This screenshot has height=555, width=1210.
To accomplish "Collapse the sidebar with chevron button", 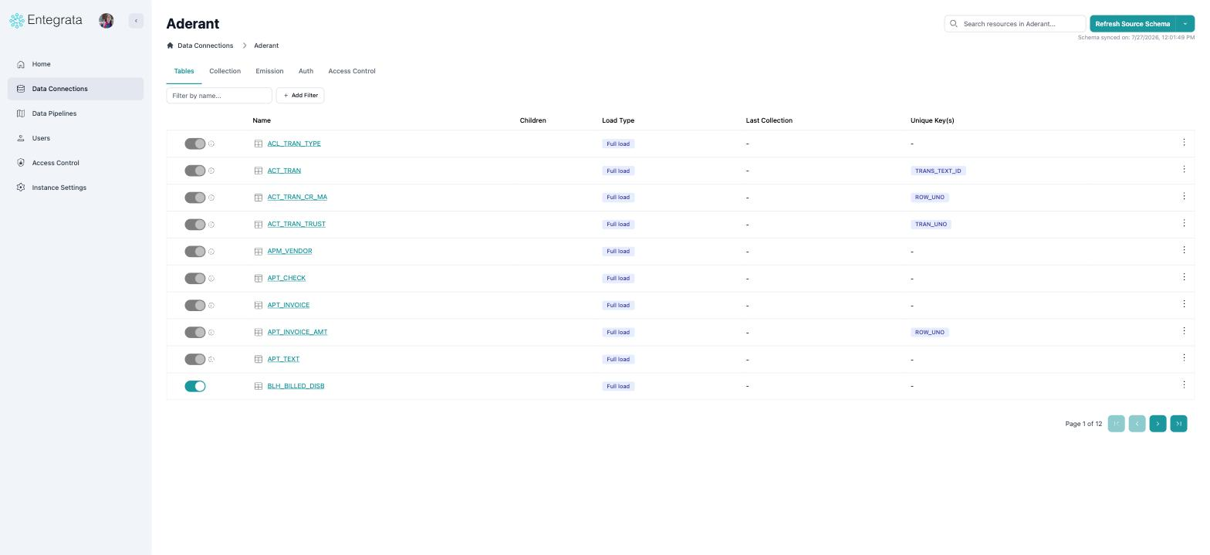I will (x=136, y=21).
